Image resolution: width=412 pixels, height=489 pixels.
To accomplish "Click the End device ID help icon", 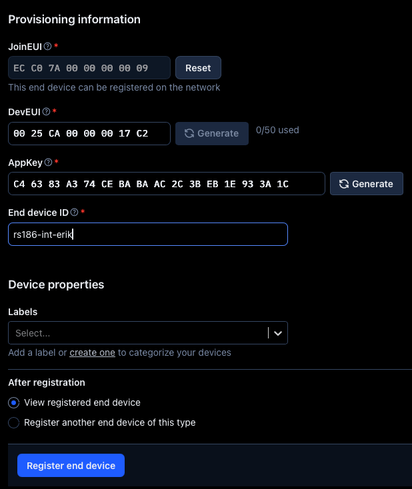I will 75,212.
